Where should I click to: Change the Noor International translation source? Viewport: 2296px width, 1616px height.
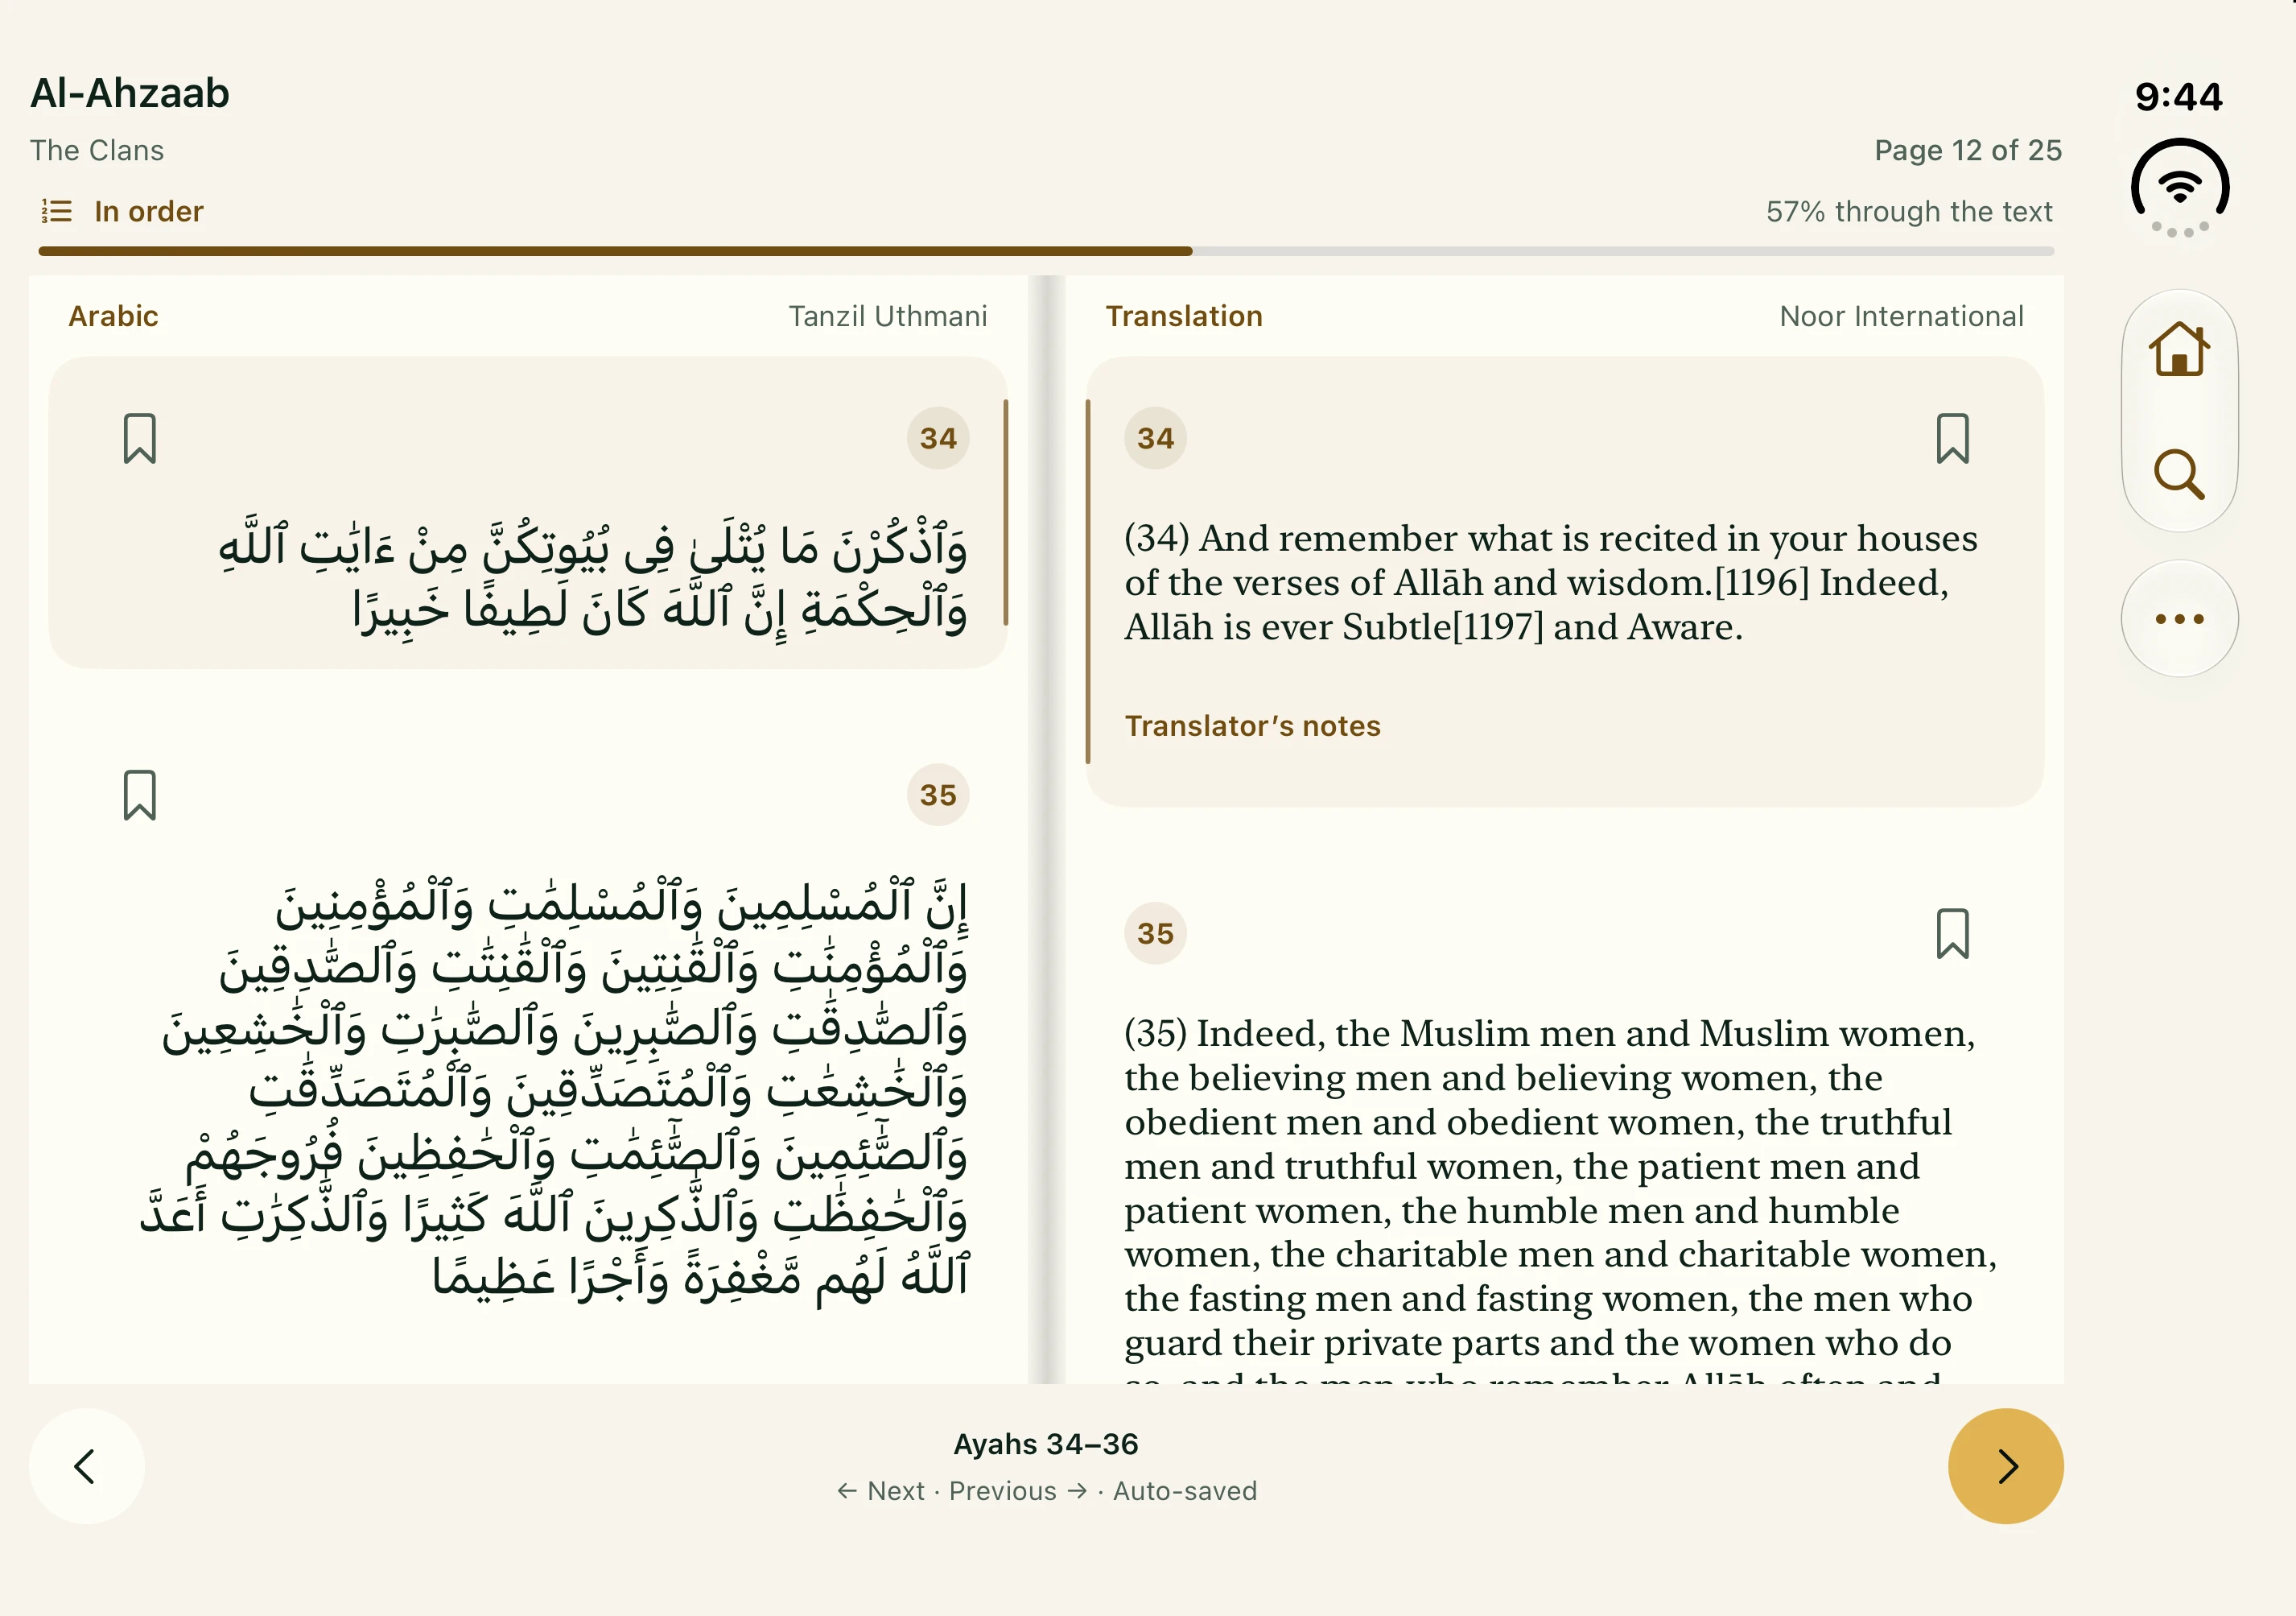(x=1901, y=316)
